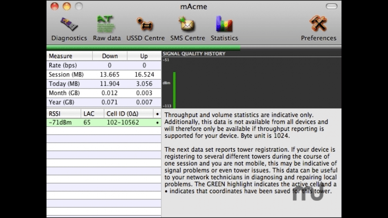The height and width of the screenshot is (218, 388).
Task: Click the Today (MB) row label
Action: (x=64, y=84)
